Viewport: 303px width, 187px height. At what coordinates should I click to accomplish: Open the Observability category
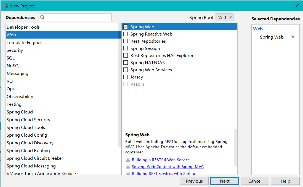click(x=62, y=96)
